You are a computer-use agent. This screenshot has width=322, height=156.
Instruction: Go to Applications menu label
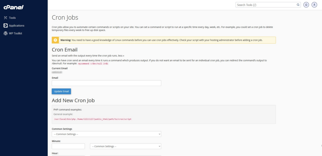[16, 26]
